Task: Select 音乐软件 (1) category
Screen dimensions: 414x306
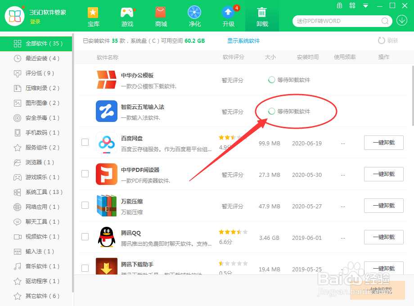Action: click(x=36, y=266)
